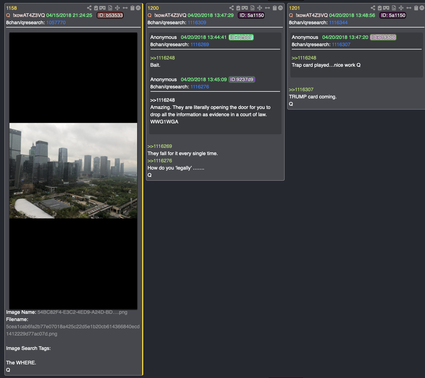Image resolution: width=425 pixels, height=378 pixels.
Task: Follow the >>1116269 reply reference in post 1200
Action: point(160,146)
